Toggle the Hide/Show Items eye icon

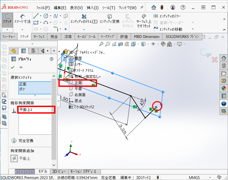coord(153,44)
